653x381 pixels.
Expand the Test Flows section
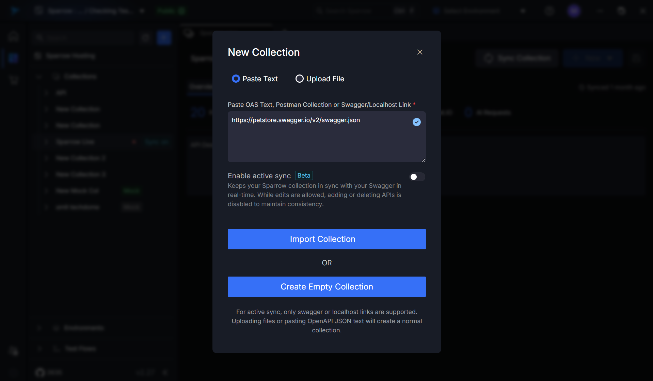pos(39,348)
